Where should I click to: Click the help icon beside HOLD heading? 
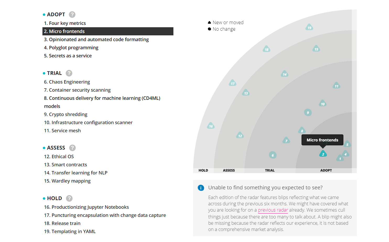point(69,199)
